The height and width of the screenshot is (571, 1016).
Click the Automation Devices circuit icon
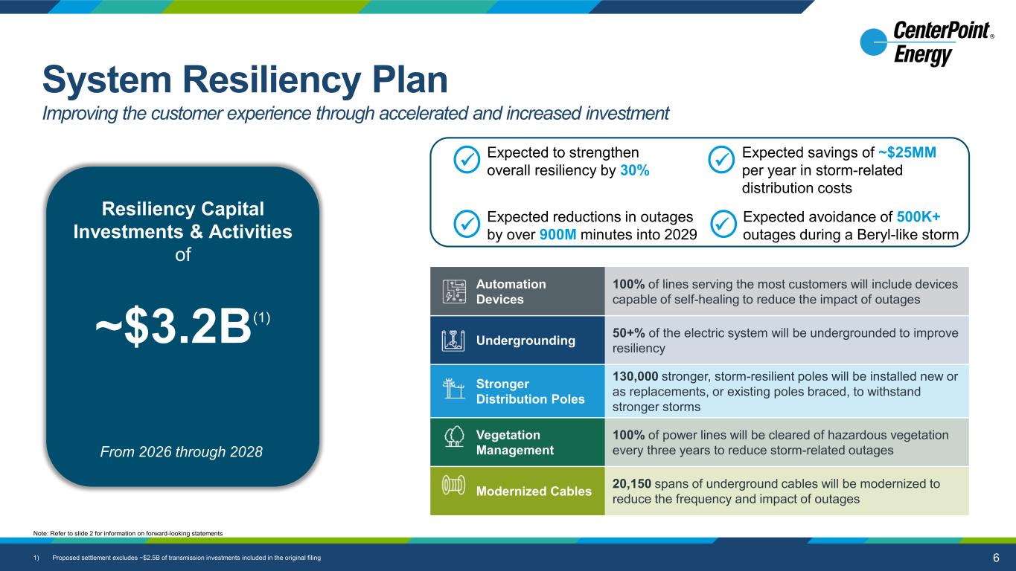click(x=454, y=292)
